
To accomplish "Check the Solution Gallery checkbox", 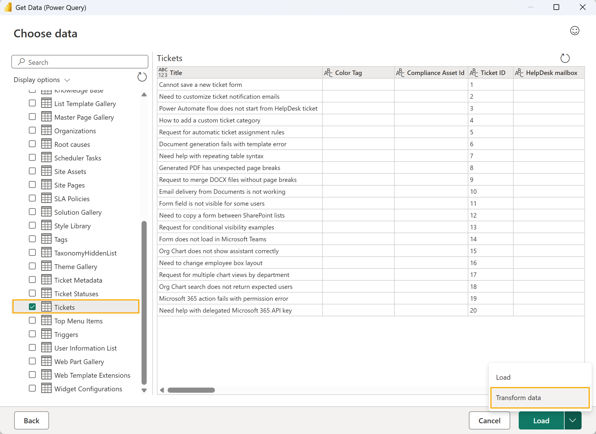I will tap(32, 212).
